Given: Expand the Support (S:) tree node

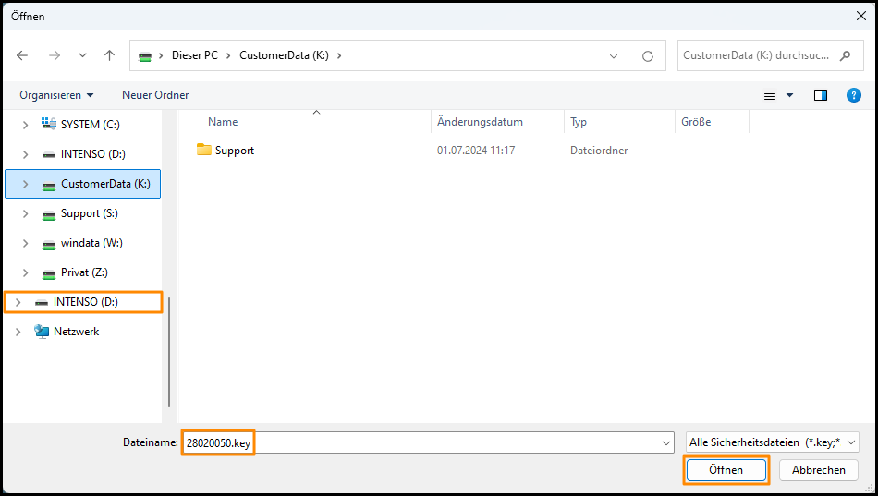Looking at the screenshot, I should pyautogui.click(x=25, y=213).
